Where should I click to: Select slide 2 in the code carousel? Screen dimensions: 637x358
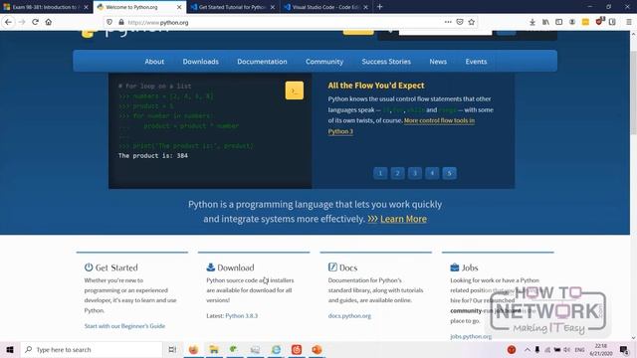(x=398, y=173)
